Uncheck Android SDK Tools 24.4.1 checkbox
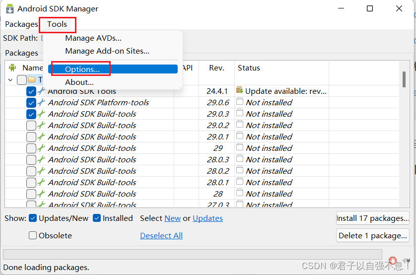Viewport: 416px width, 275px height. tap(31, 91)
